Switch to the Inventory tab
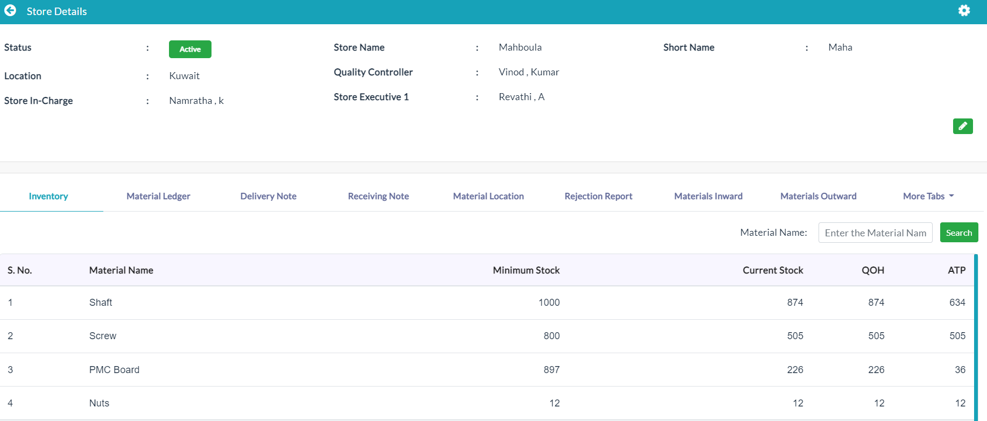 tap(48, 196)
